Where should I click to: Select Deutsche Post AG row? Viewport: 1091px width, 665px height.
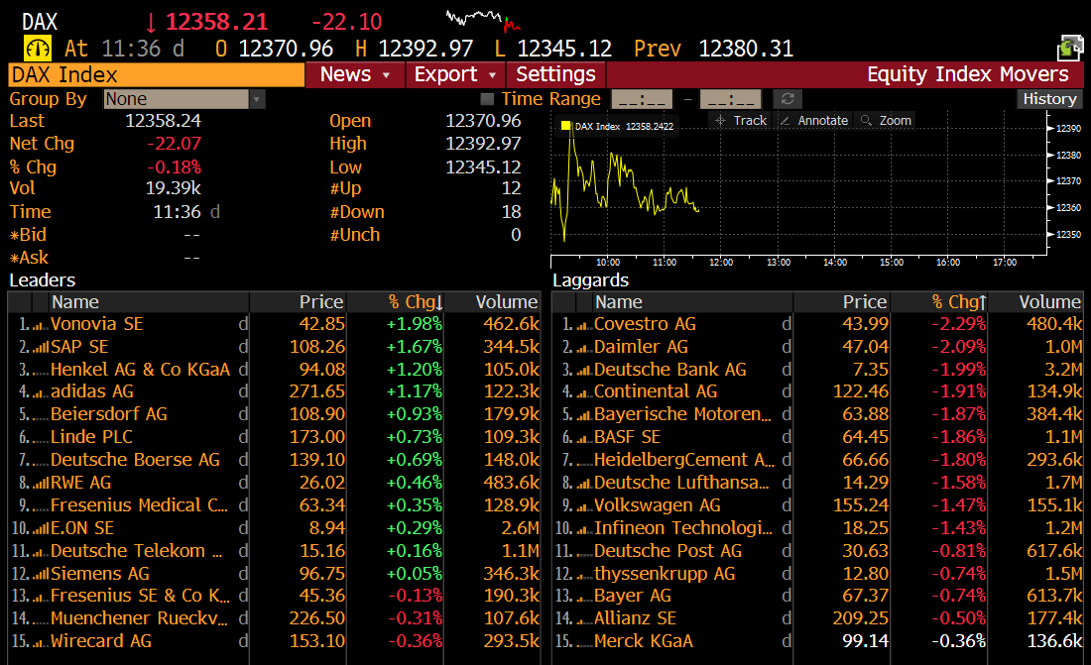[x=817, y=551]
